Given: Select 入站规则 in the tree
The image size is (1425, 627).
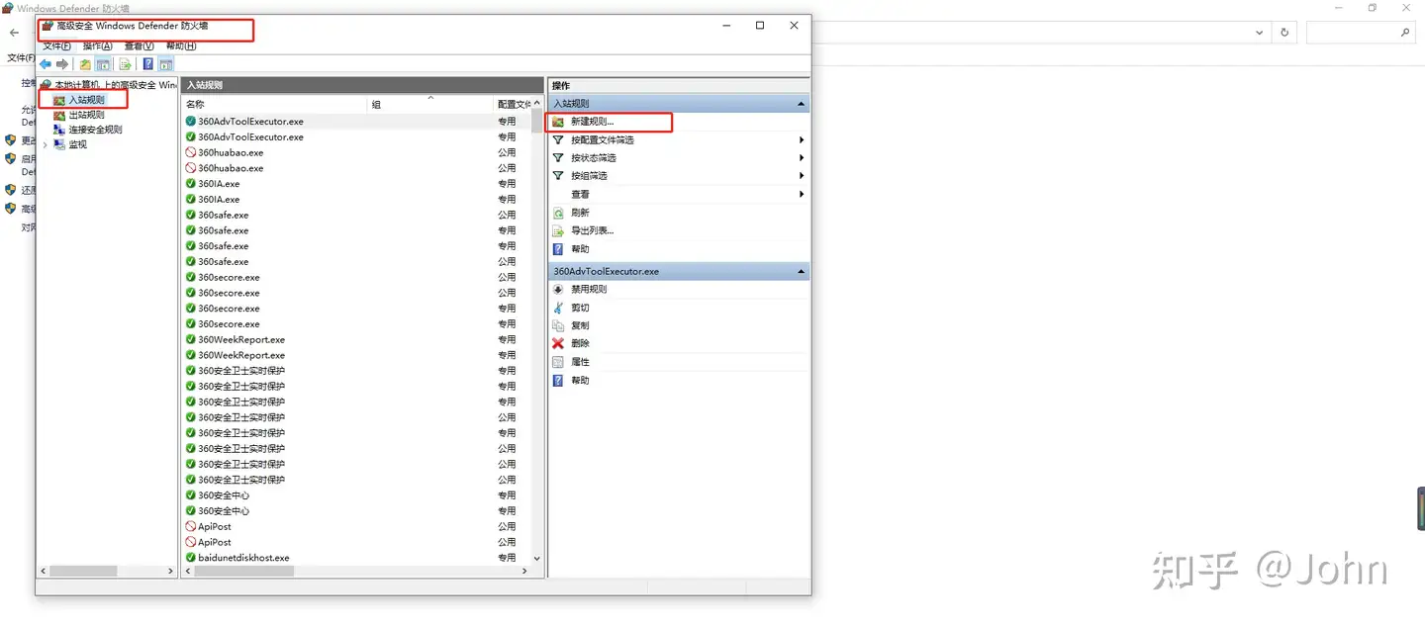Looking at the screenshot, I should tap(86, 100).
